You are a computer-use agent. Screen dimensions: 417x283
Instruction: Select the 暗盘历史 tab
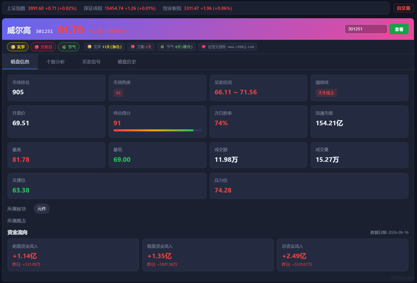127,62
